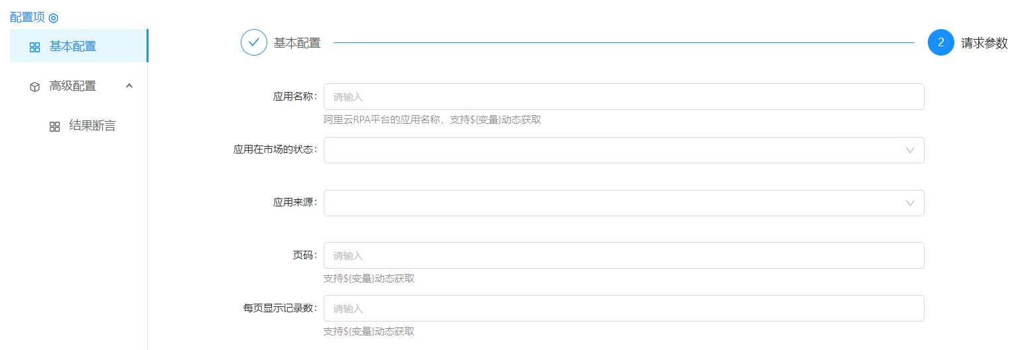The width and height of the screenshot is (1024, 350).
Task: Select 基本配置 in the left sidebar
Action: [73, 46]
